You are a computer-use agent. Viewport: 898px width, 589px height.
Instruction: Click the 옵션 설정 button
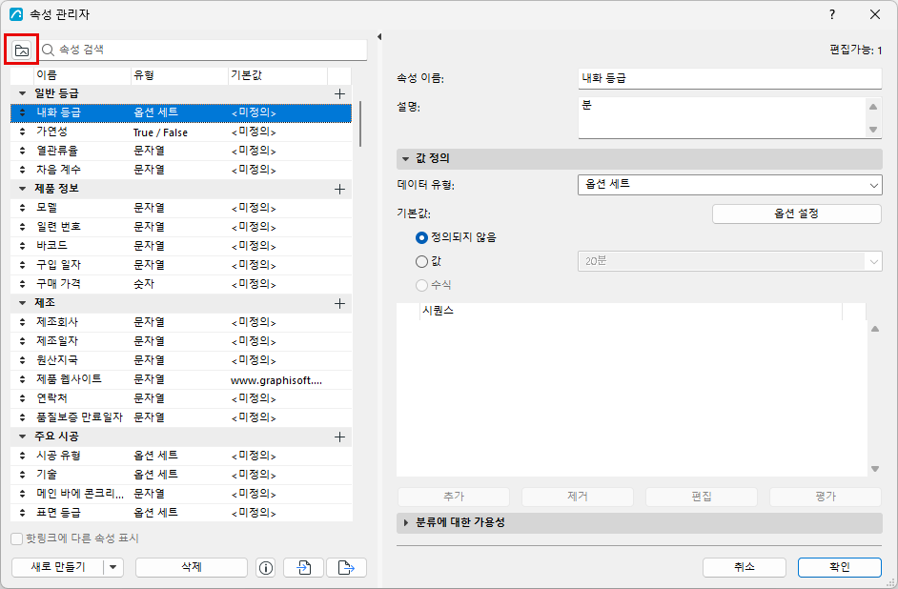pos(797,214)
